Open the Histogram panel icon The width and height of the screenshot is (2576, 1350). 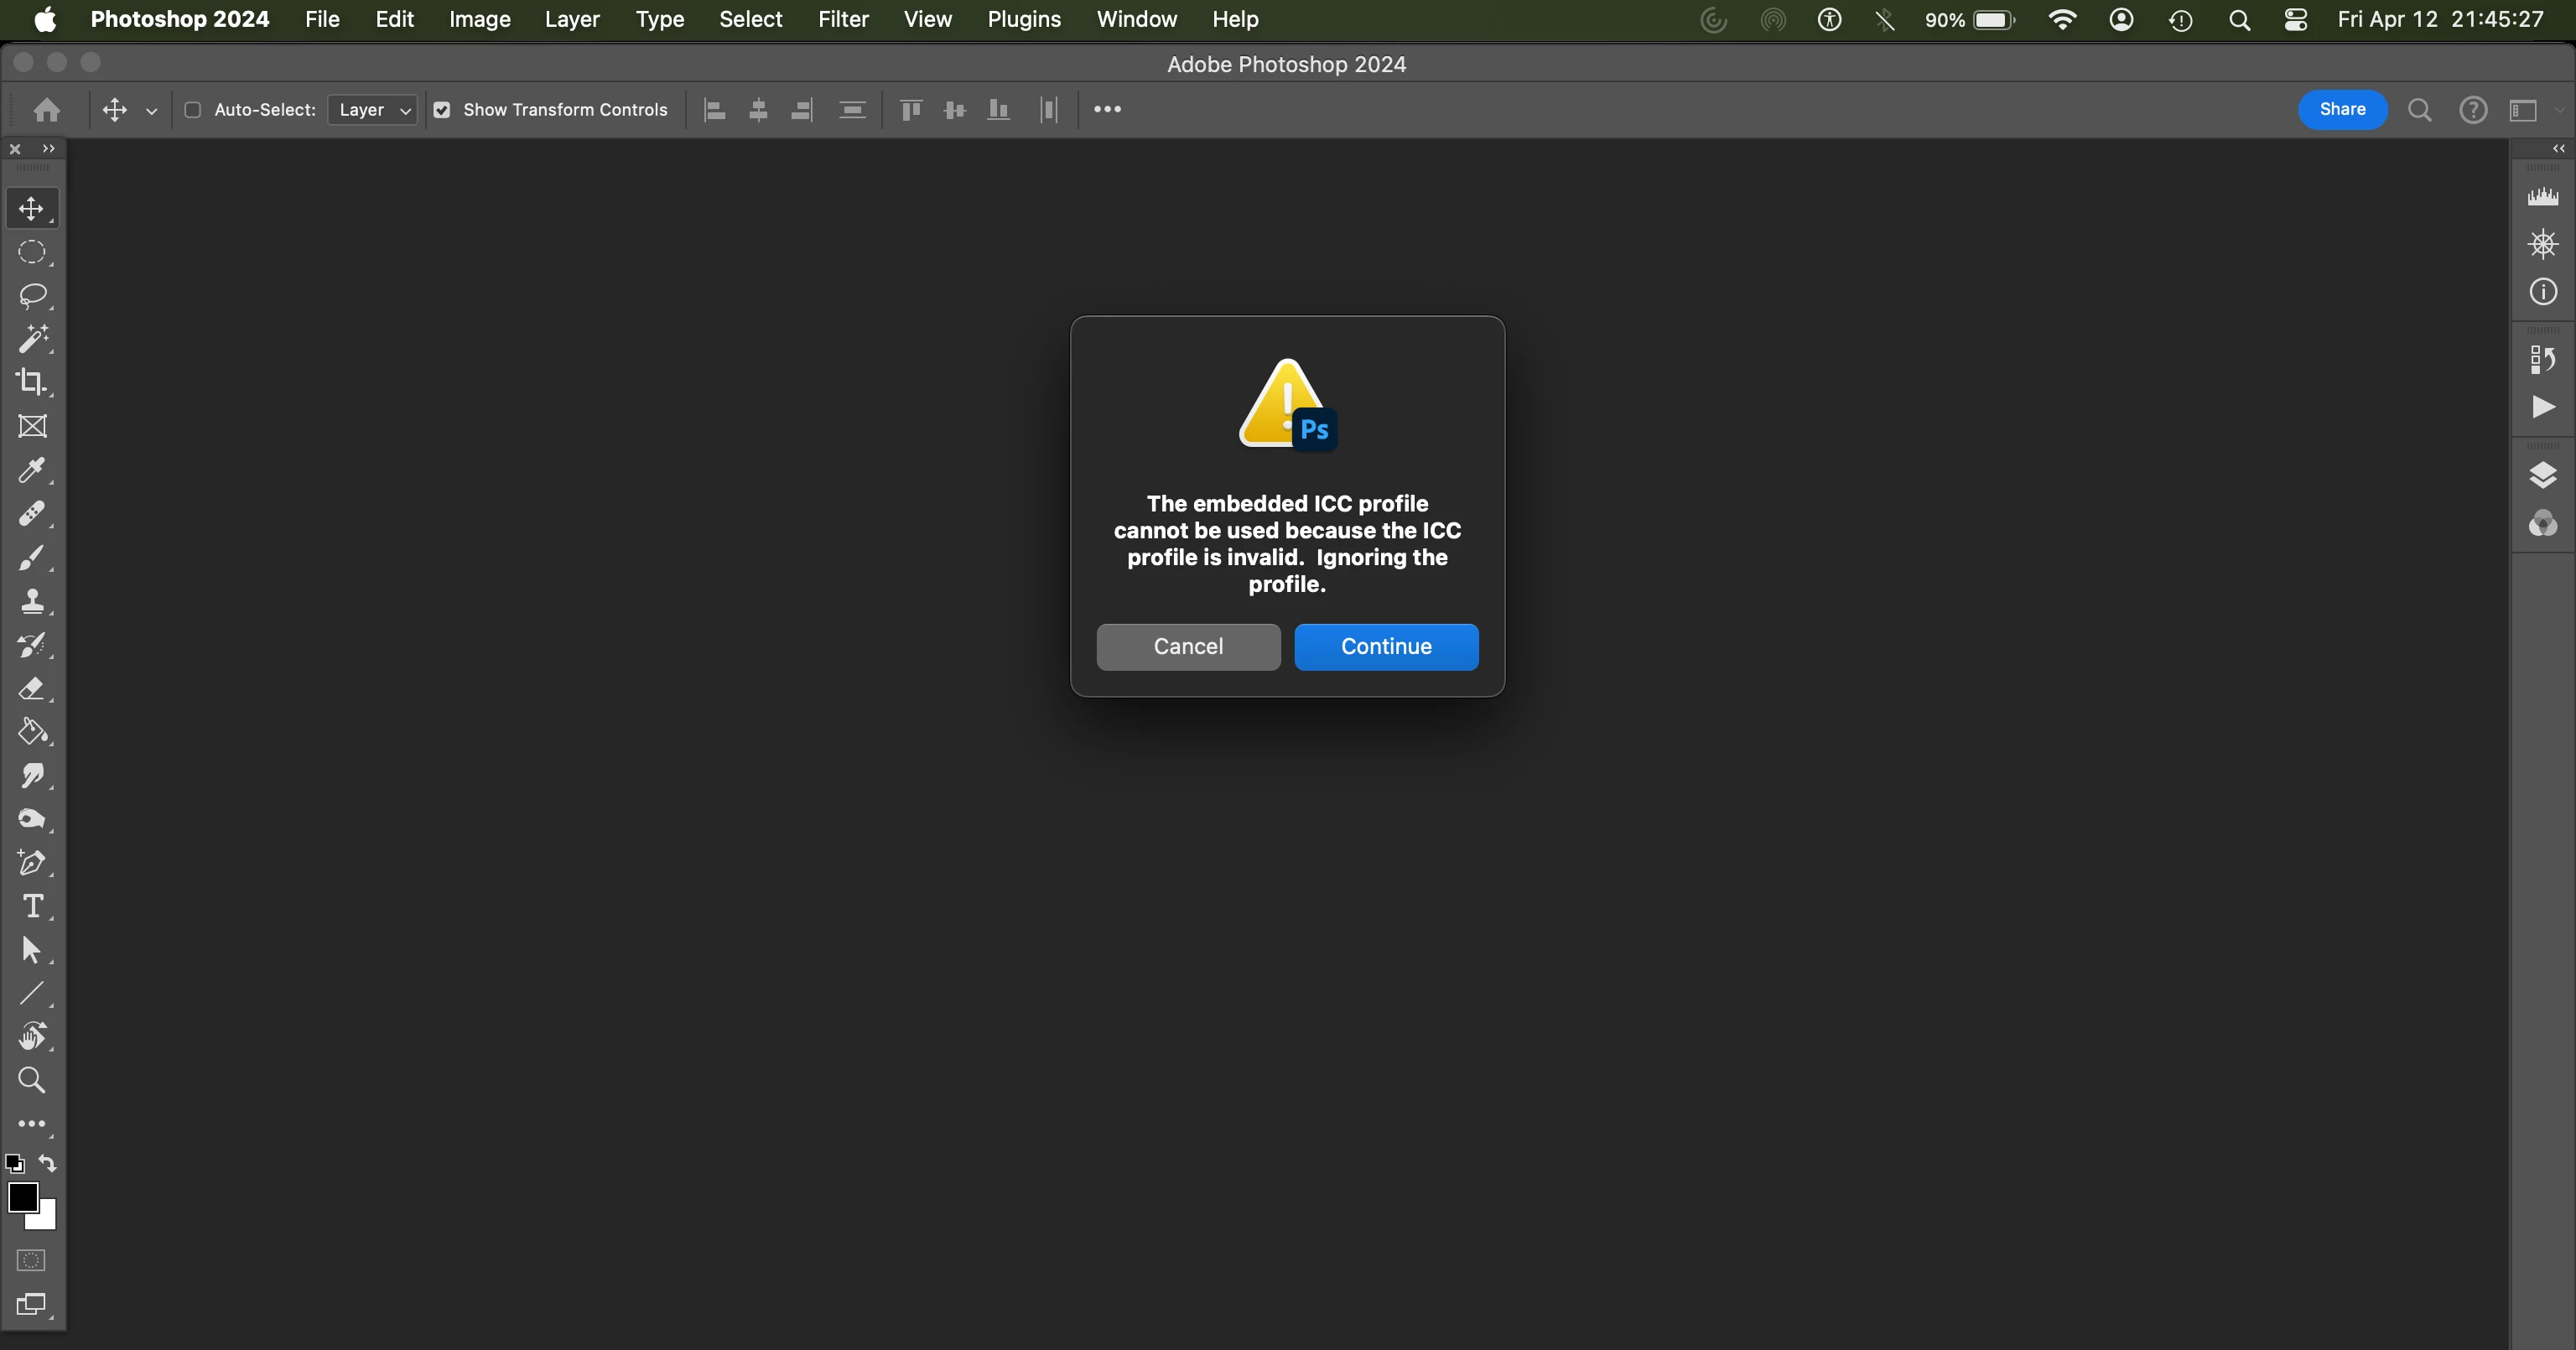click(x=2542, y=196)
